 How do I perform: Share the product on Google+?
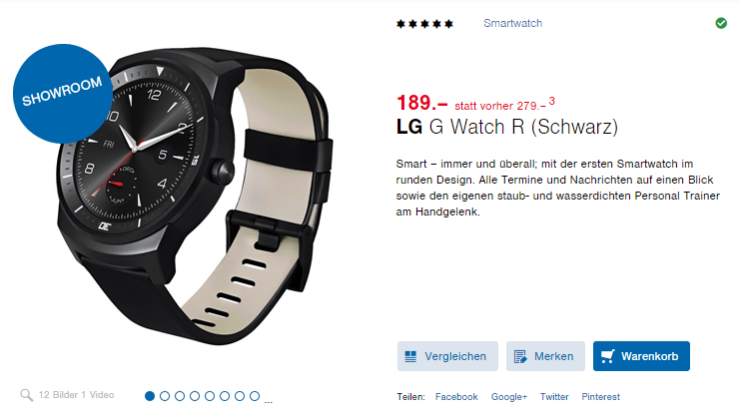[x=509, y=397]
